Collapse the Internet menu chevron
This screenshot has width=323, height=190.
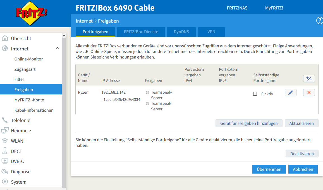pos(58,49)
